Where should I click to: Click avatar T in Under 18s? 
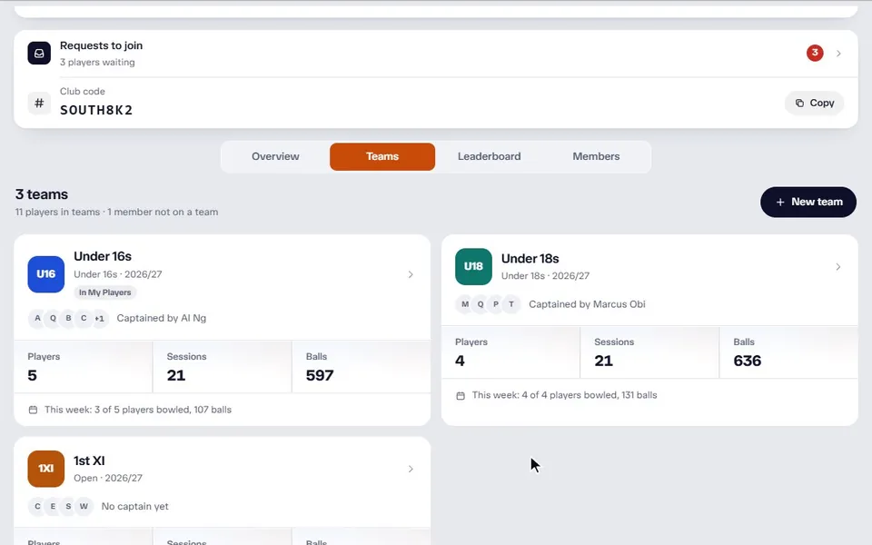tap(511, 304)
